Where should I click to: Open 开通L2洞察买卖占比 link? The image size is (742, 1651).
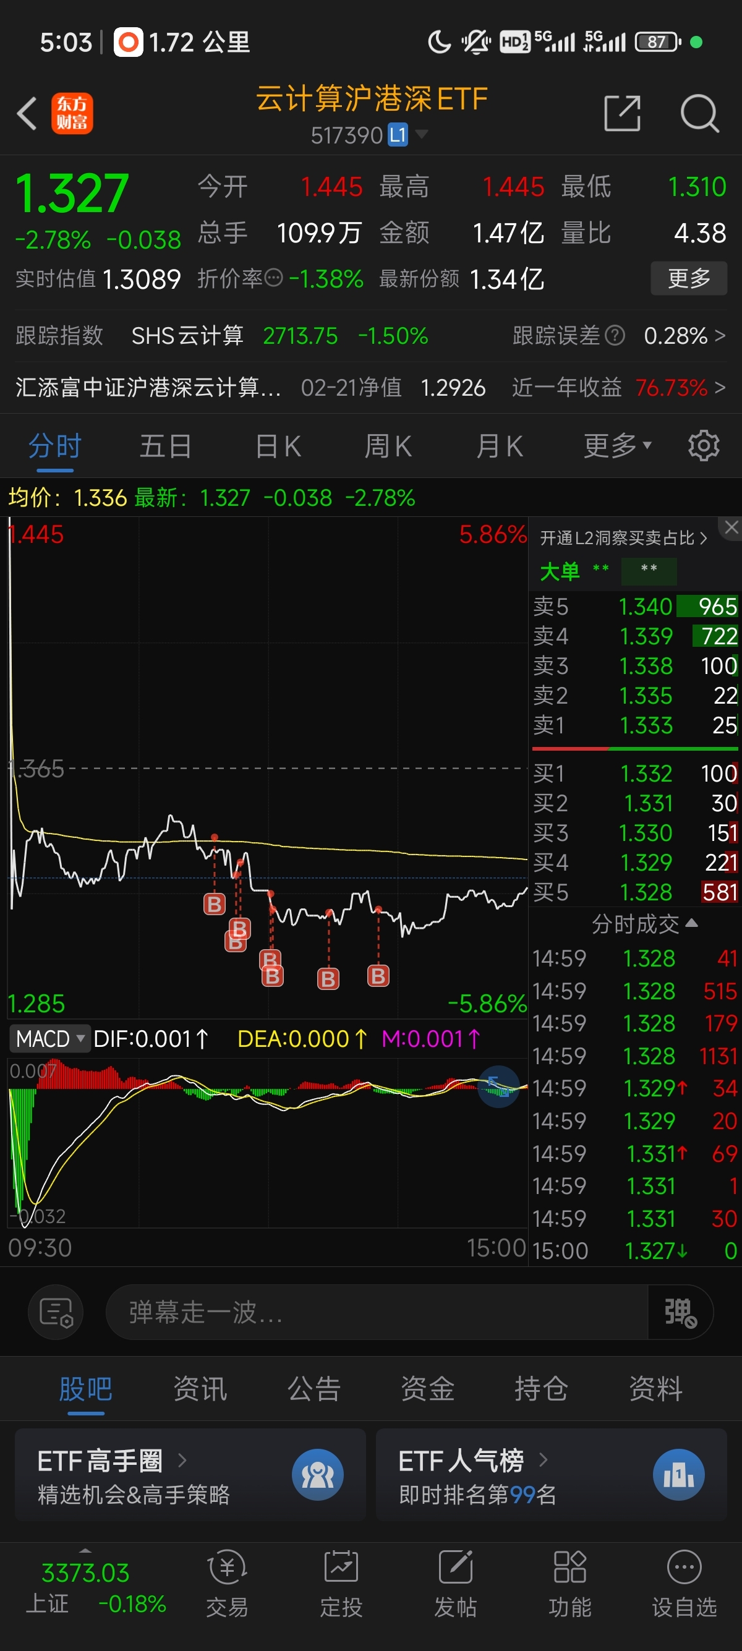pyautogui.click(x=623, y=538)
